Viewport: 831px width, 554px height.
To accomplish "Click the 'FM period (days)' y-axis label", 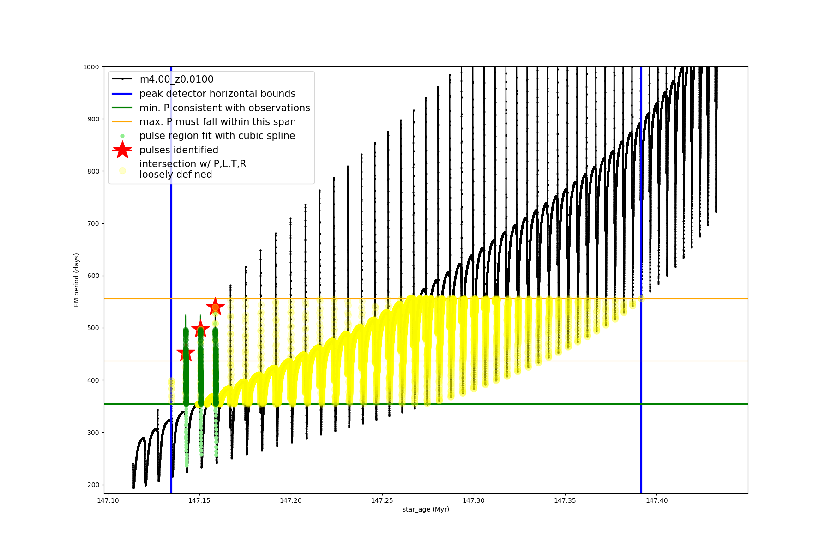I will pyautogui.click(x=77, y=280).
